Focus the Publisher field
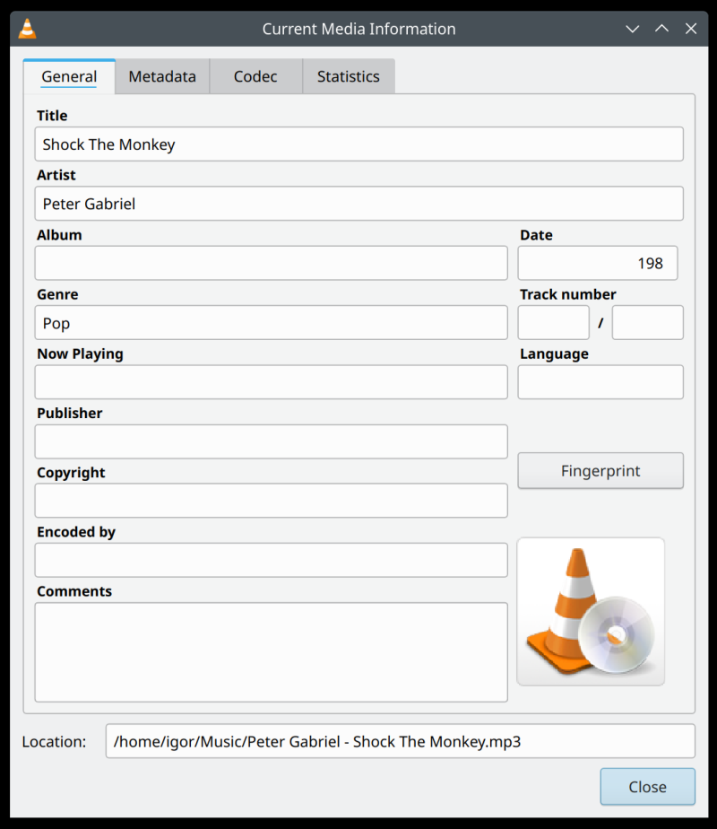Screen dimensions: 717x829 (272, 441)
